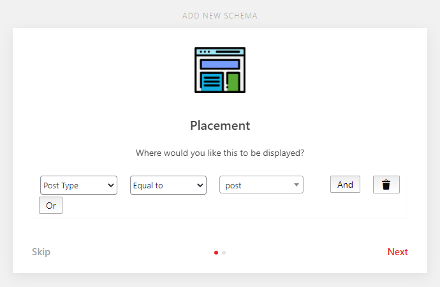The image size is (440, 287).
Task: Click the browser title bar of the illustration
Action: point(220,51)
